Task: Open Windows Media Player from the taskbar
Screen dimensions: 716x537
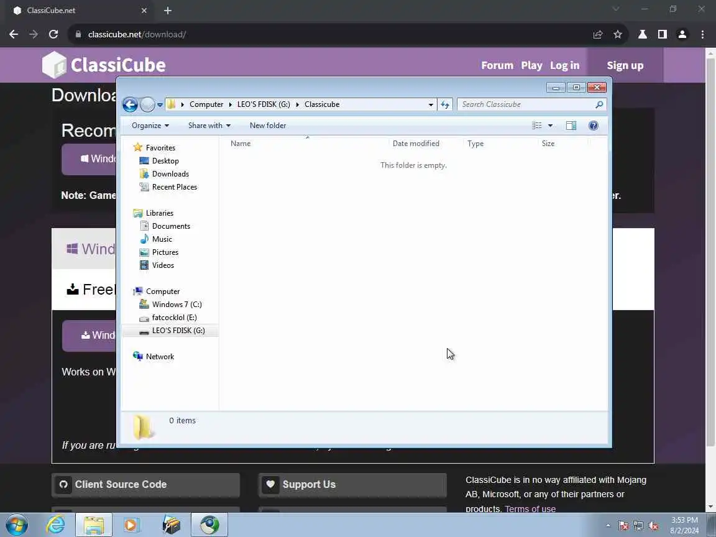Action: (131, 525)
